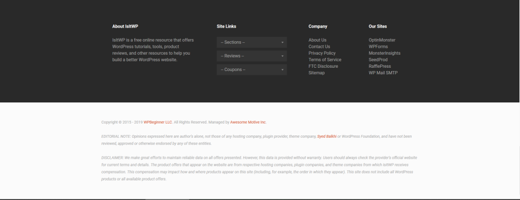Select the Site Links heading
The height and width of the screenshot is (200, 520).
pos(226,27)
